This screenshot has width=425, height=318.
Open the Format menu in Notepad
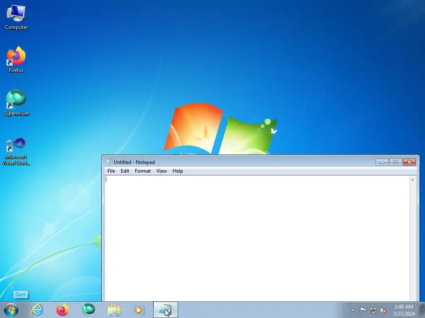pyautogui.click(x=143, y=171)
